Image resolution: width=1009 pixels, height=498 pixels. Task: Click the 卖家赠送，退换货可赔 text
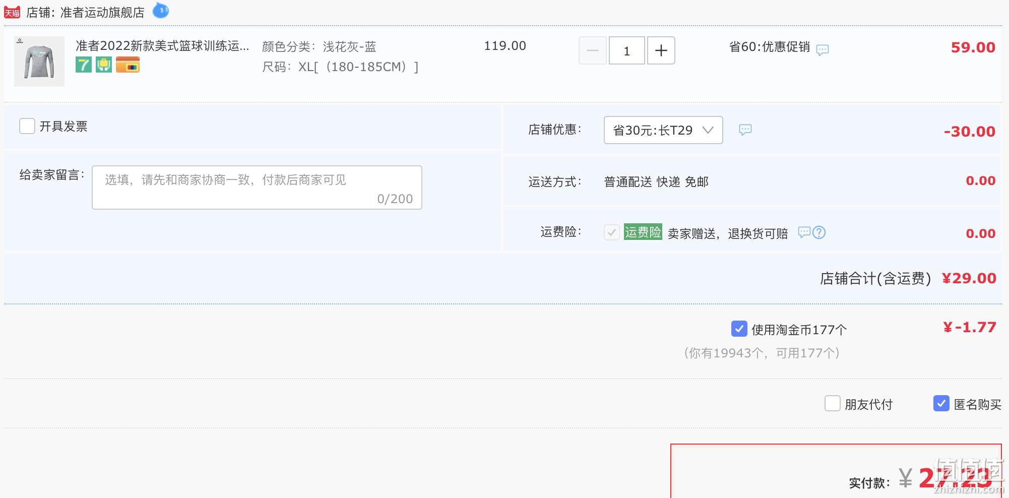[x=728, y=234]
